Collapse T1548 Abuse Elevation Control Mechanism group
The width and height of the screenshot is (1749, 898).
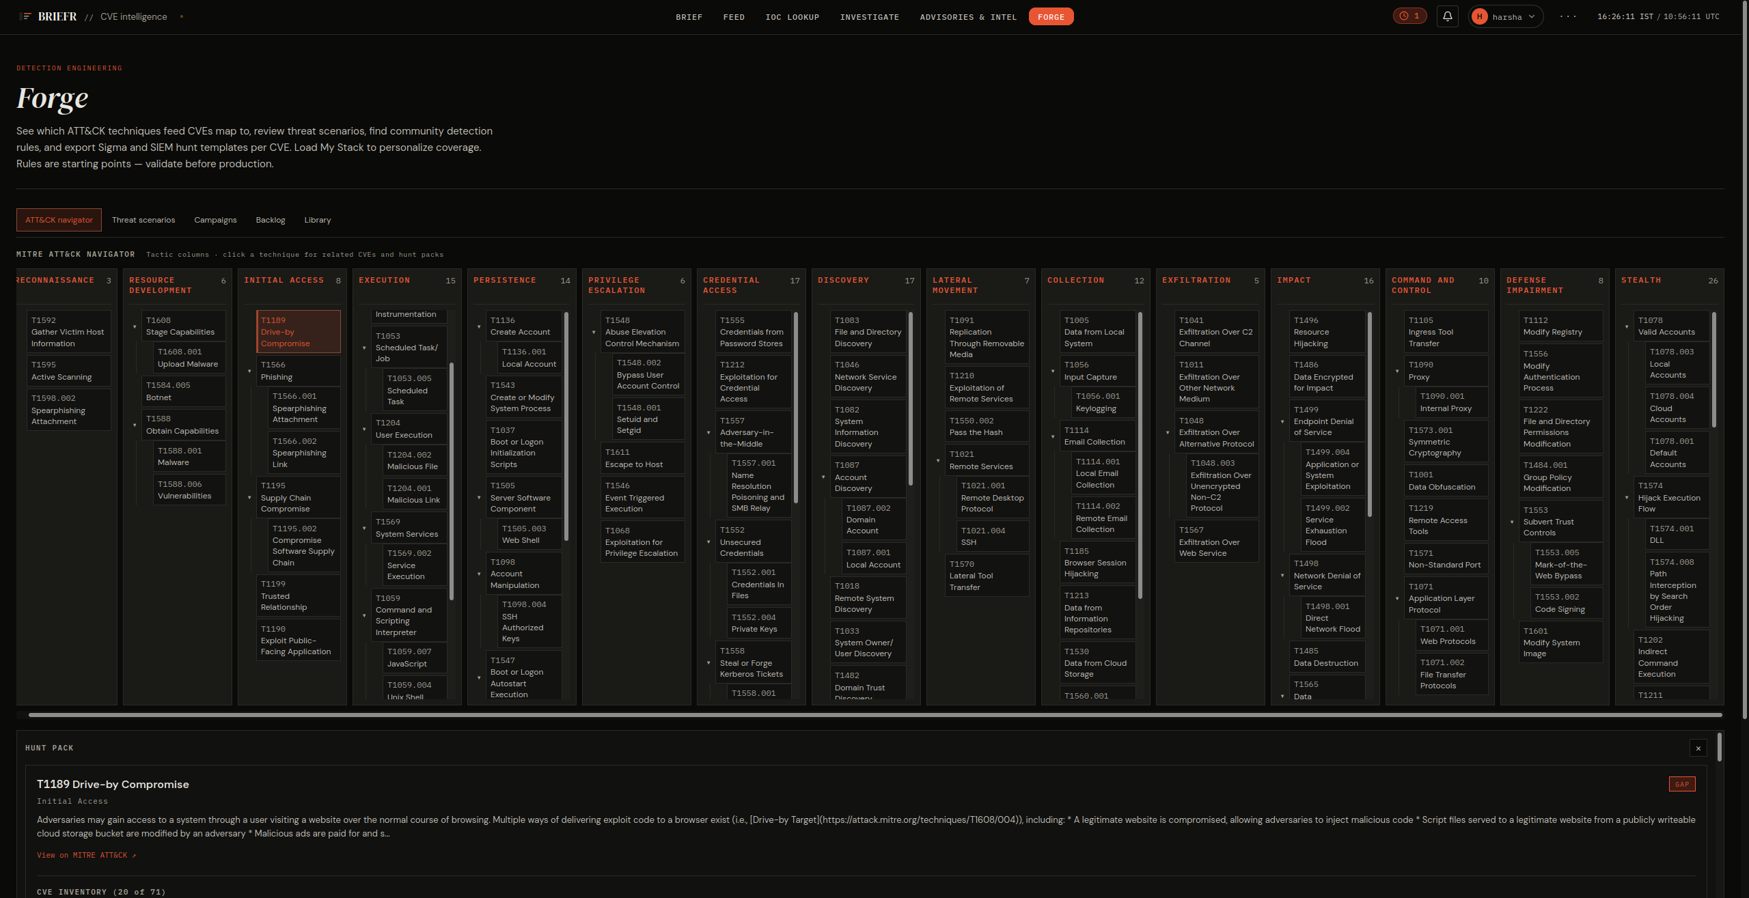pyautogui.click(x=594, y=333)
